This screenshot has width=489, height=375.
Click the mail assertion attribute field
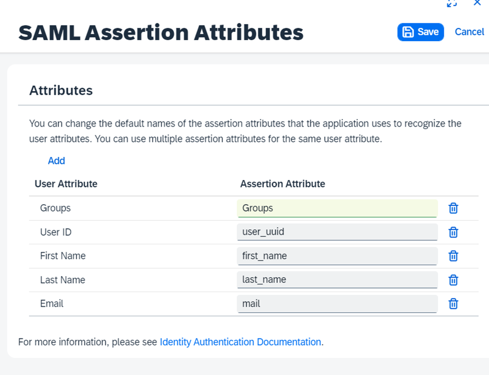click(x=337, y=304)
